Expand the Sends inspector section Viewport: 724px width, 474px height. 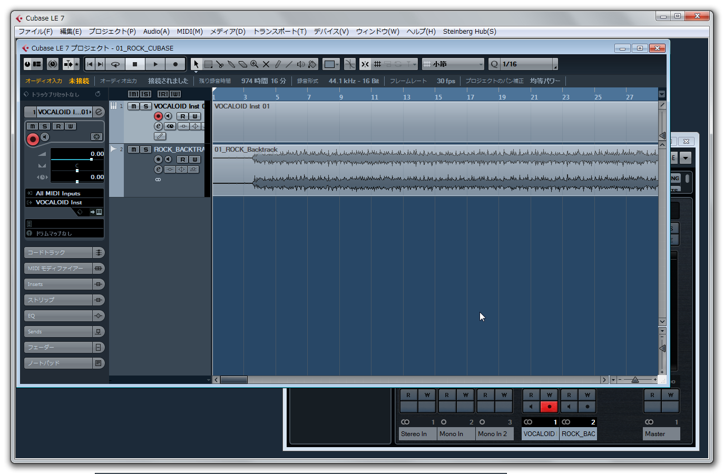(x=64, y=332)
